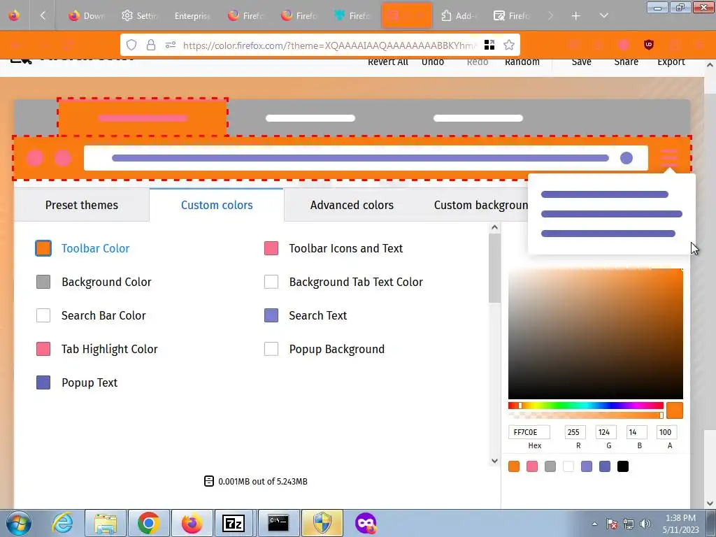Click Random to generate a theme
This screenshot has height=537, width=716.
click(522, 62)
